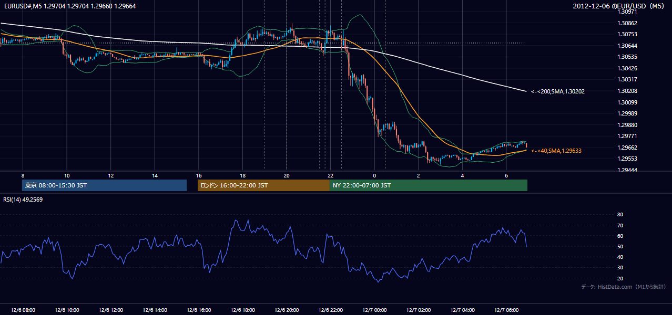Screen dimensions: 672x315
Task: Click RSI level 80 on scale
Action: click(620, 215)
